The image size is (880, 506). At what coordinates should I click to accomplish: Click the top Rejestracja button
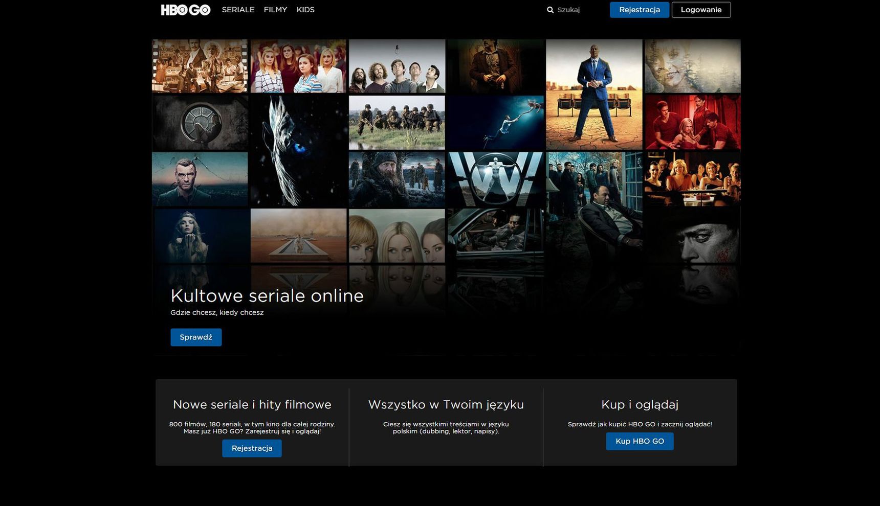click(x=640, y=10)
